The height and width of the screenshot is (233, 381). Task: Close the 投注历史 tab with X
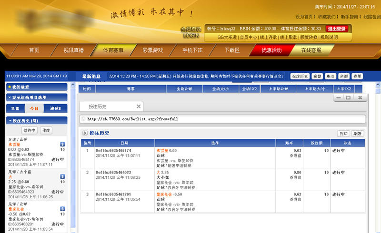coord(139,107)
